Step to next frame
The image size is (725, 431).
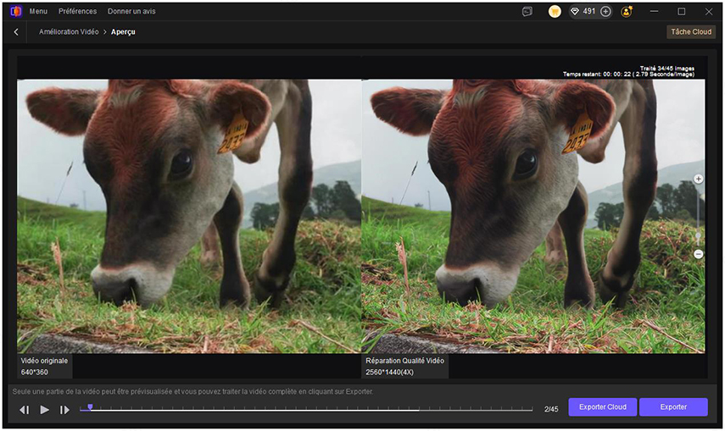[64, 410]
